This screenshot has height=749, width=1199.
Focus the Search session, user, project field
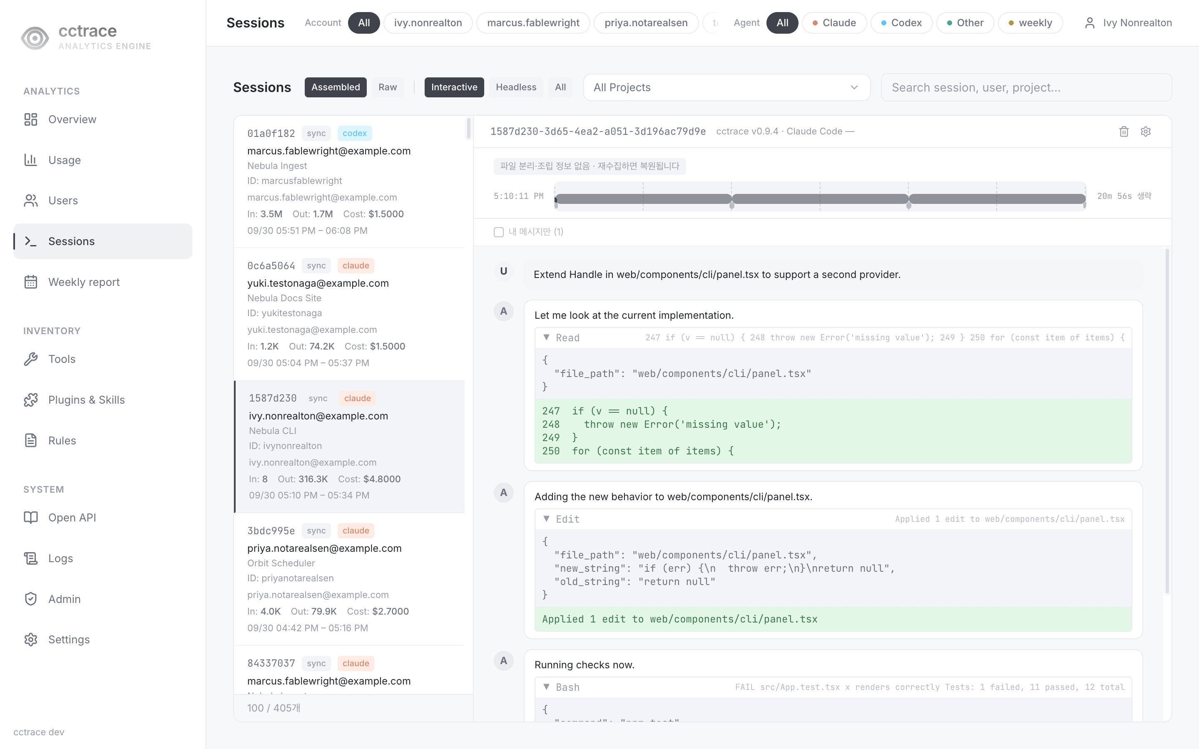click(x=1026, y=88)
